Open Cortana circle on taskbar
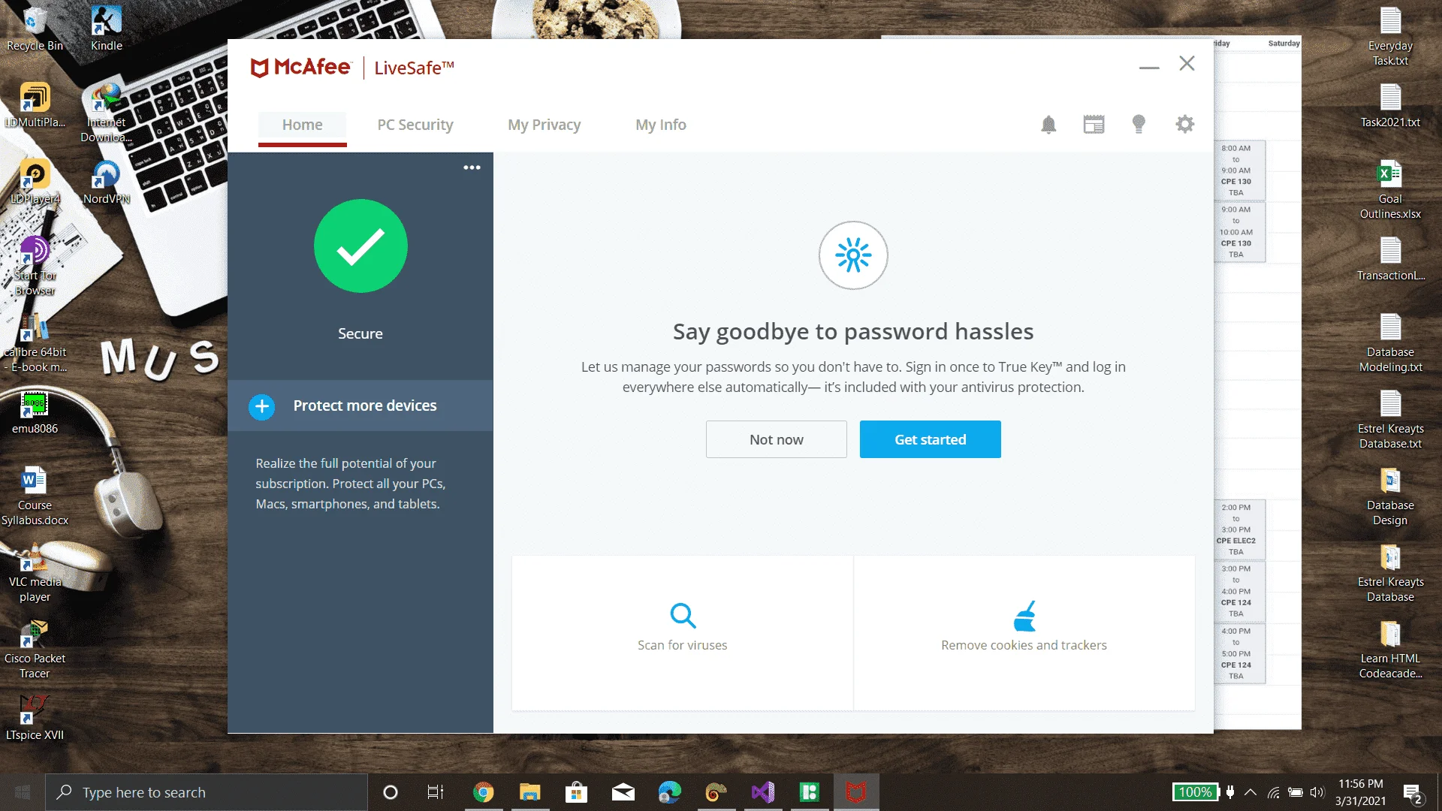 [391, 792]
